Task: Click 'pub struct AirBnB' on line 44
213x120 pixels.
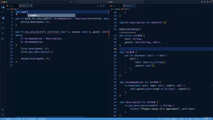Action: (131, 36)
